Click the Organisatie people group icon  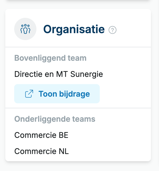coord(25,29)
